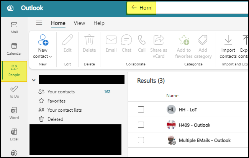
Task: Click the Results (3) heading
Action: tap(151, 81)
